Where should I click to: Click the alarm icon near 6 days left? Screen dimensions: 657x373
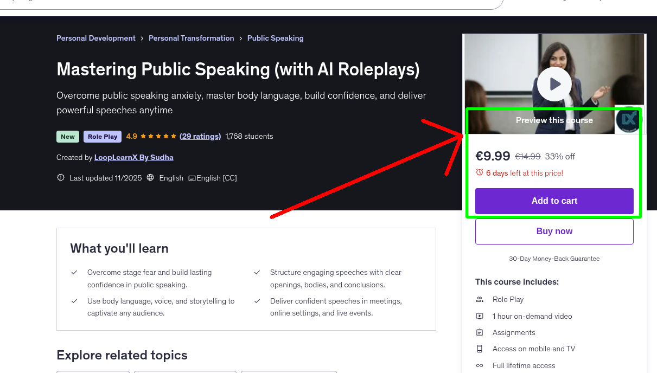click(x=480, y=172)
